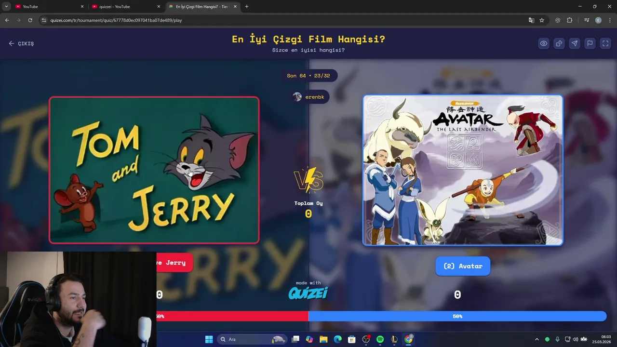Screen dimensions: 617x347
Task: Open the media controls music icon
Action: 586,20
